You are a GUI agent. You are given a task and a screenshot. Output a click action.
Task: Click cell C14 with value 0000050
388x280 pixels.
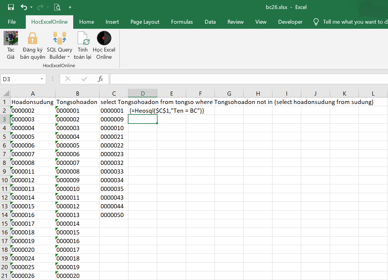tap(114, 215)
